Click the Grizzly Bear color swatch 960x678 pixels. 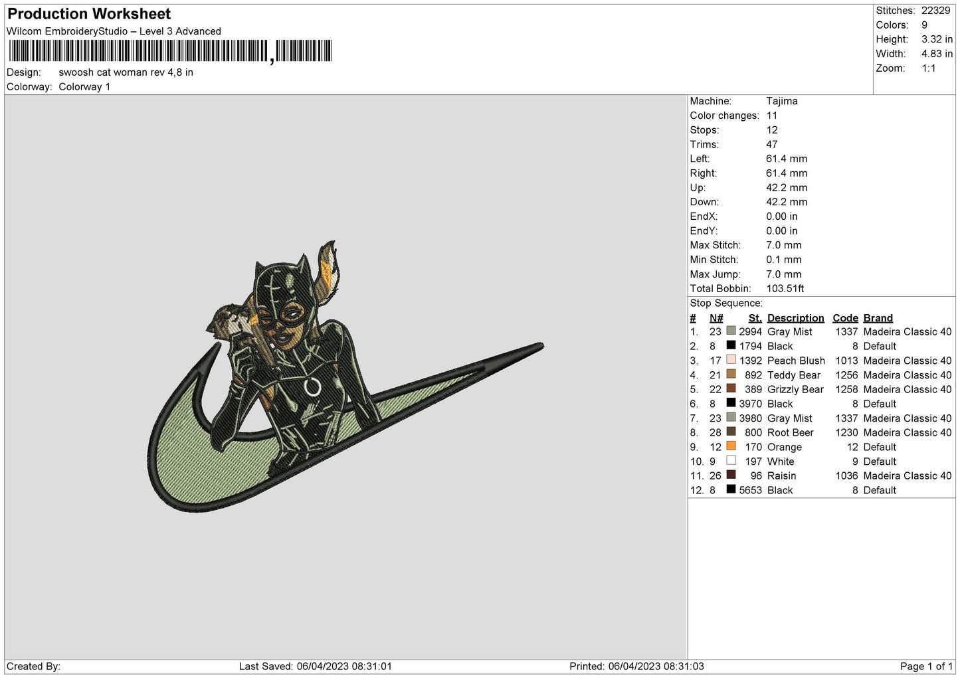coord(731,389)
